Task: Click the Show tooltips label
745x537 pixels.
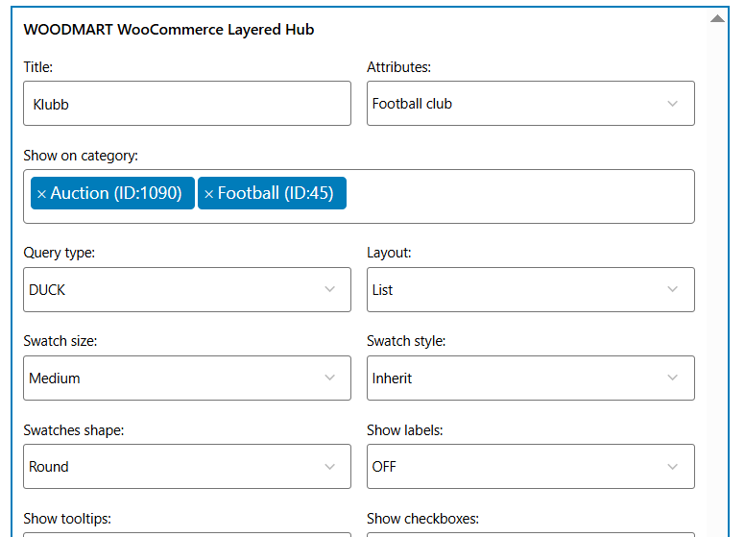Action: pos(67,519)
